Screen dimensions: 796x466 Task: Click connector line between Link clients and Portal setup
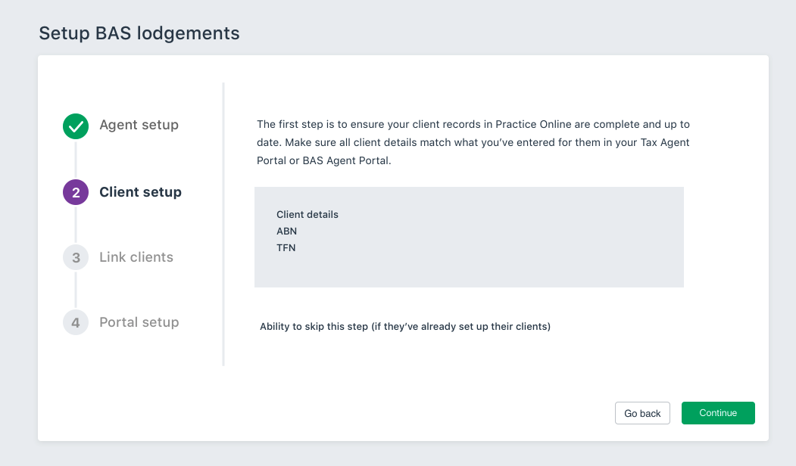[76, 290]
